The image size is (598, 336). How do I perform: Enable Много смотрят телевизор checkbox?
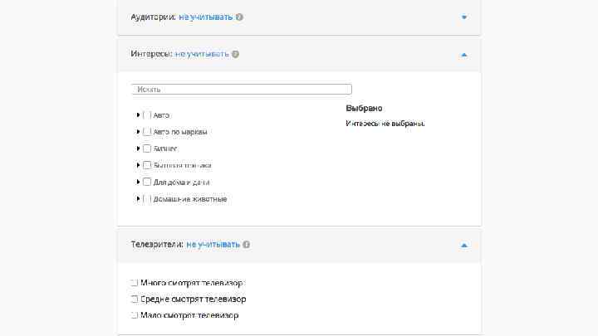(135, 283)
